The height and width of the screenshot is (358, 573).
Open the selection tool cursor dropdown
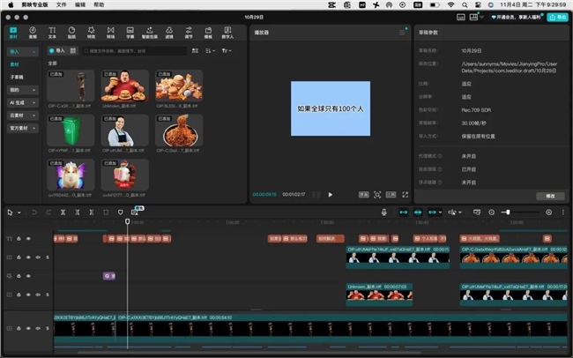pos(19,212)
